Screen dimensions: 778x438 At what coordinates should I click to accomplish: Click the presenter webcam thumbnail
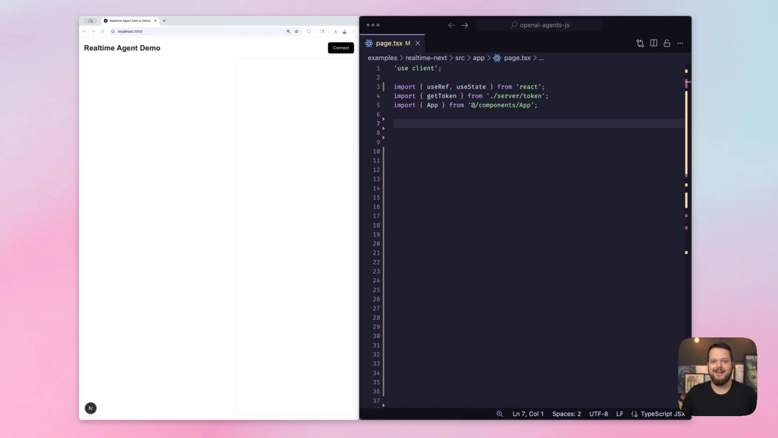coord(717,376)
